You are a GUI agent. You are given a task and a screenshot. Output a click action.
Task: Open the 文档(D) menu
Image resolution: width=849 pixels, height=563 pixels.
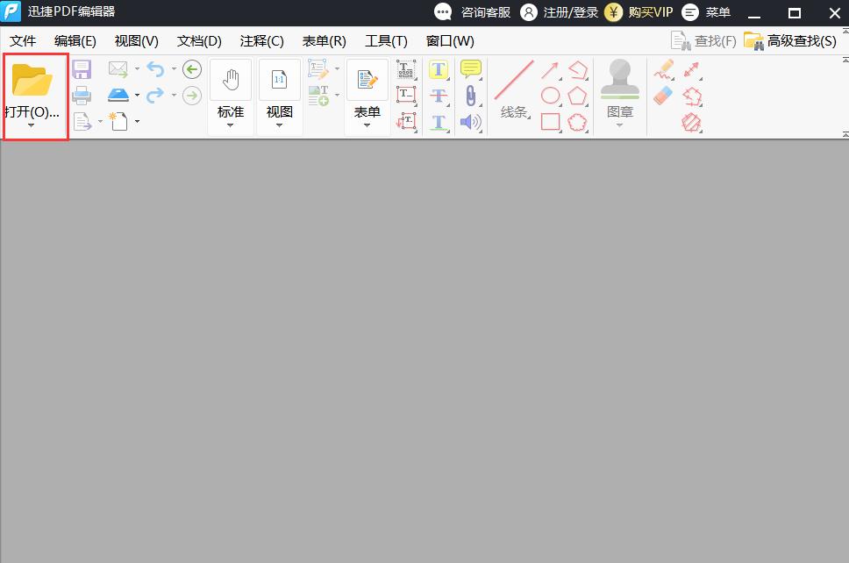pyautogui.click(x=199, y=41)
